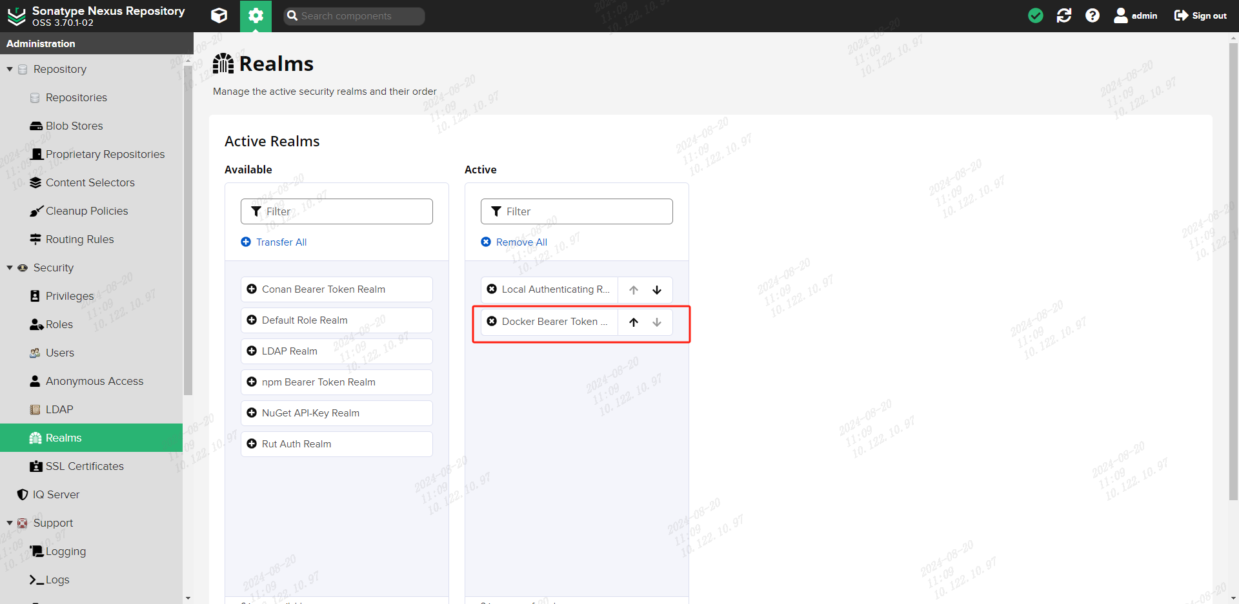Move Docker Bearer Token Realm up

pos(634,322)
